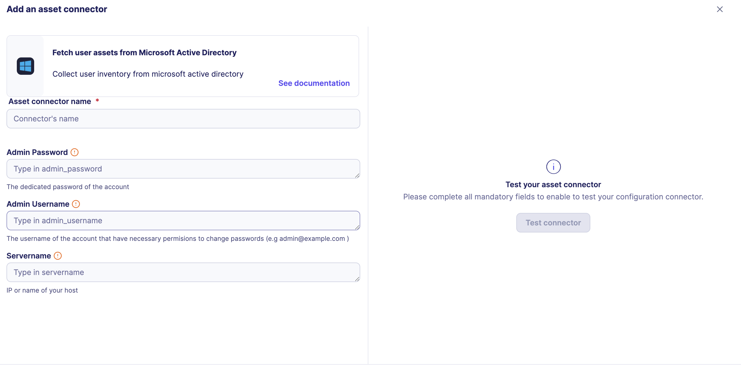Click the warning icon beside Servername
The width and height of the screenshot is (741, 369).
58,256
